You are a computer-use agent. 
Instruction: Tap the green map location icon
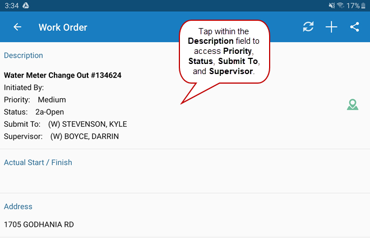click(352, 104)
